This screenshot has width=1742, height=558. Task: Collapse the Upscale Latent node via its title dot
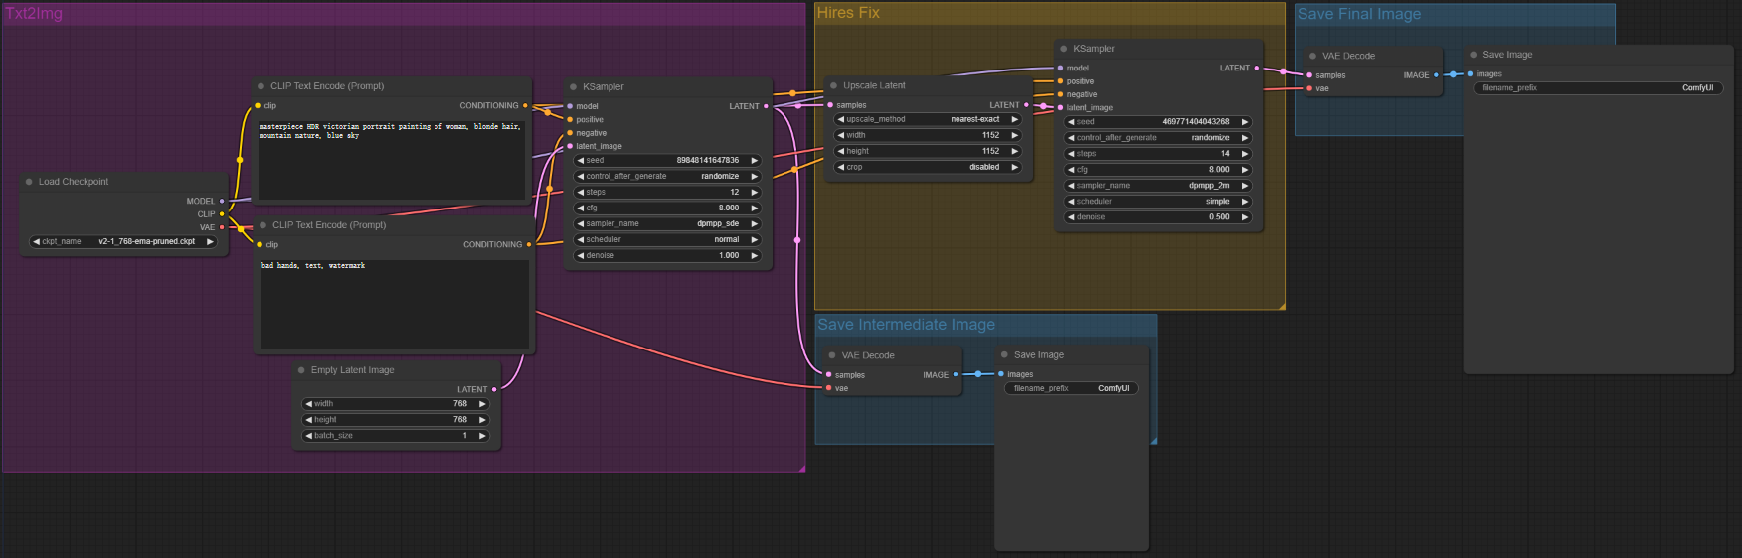[833, 85]
